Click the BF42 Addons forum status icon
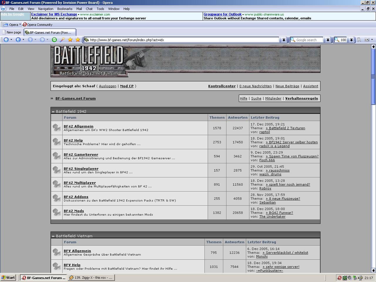The image size is (376, 282). coord(56,198)
